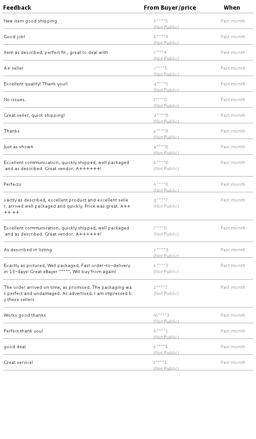The width and height of the screenshot is (256, 439).
Task: Click buyer name b****4
Action: [161, 37]
